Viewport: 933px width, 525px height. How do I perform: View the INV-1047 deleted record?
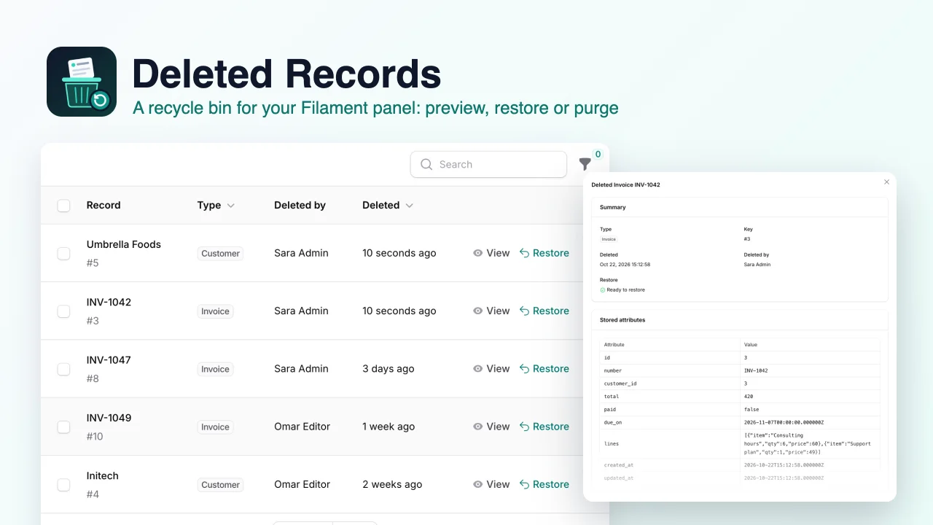coord(491,369)
